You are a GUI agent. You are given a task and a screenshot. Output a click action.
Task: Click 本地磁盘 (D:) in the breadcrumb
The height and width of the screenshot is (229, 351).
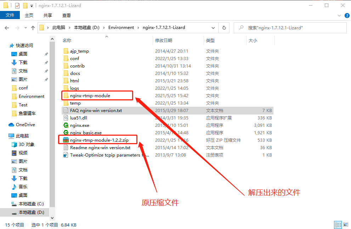click(87, 28)
